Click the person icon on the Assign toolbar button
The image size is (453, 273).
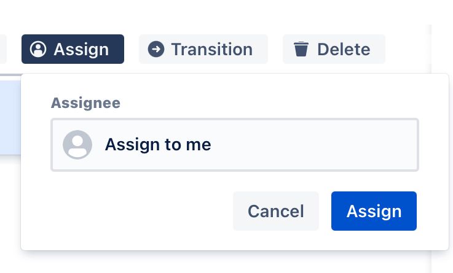click(38, 49)
